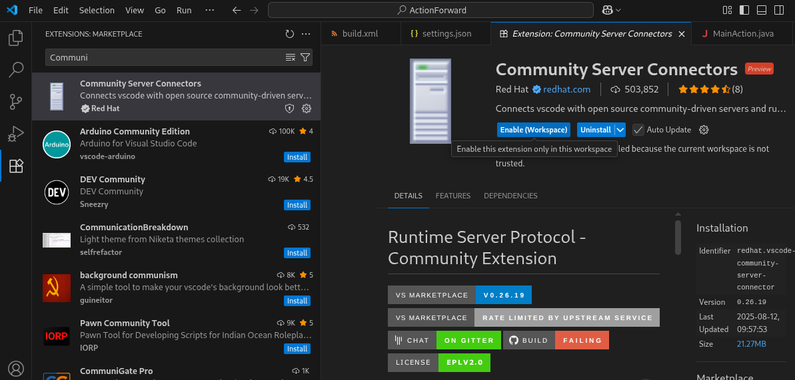Screen dimensions: 795x380
Task: Open the redhat.com publisher link
Action: (x=567, y=90)
